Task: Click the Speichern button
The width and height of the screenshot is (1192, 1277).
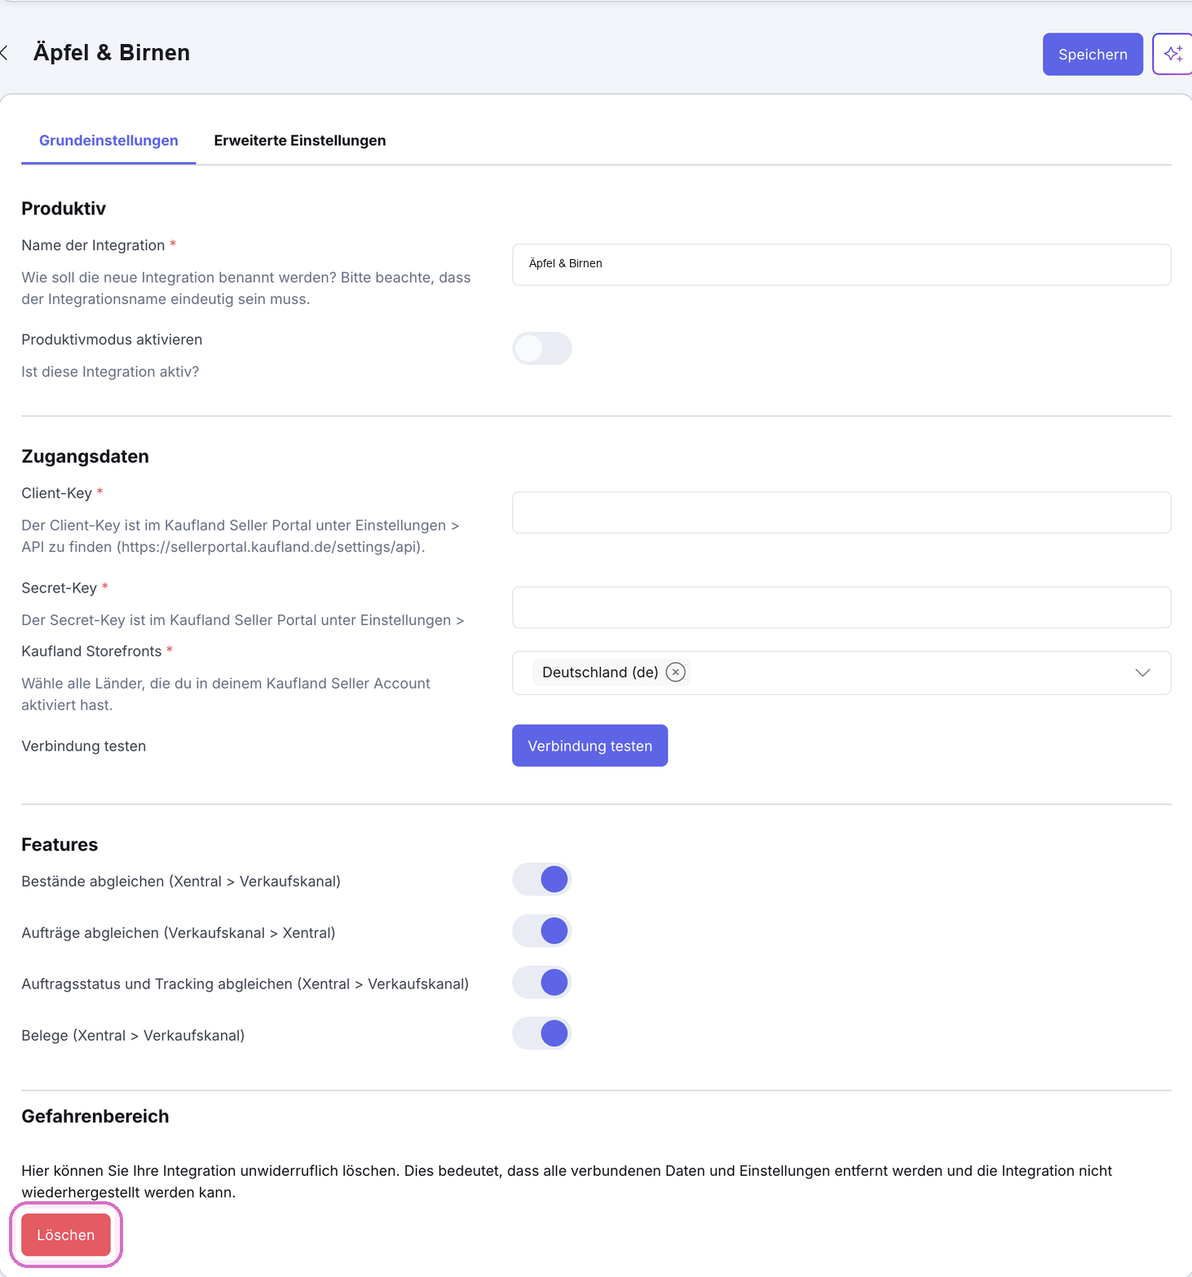Action: point(1093,54)
